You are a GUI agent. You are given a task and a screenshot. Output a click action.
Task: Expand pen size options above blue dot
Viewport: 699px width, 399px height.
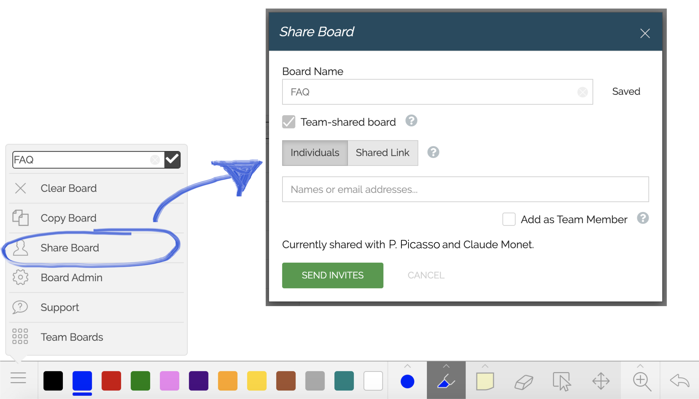pyautogui.click(x=407, y=366)
